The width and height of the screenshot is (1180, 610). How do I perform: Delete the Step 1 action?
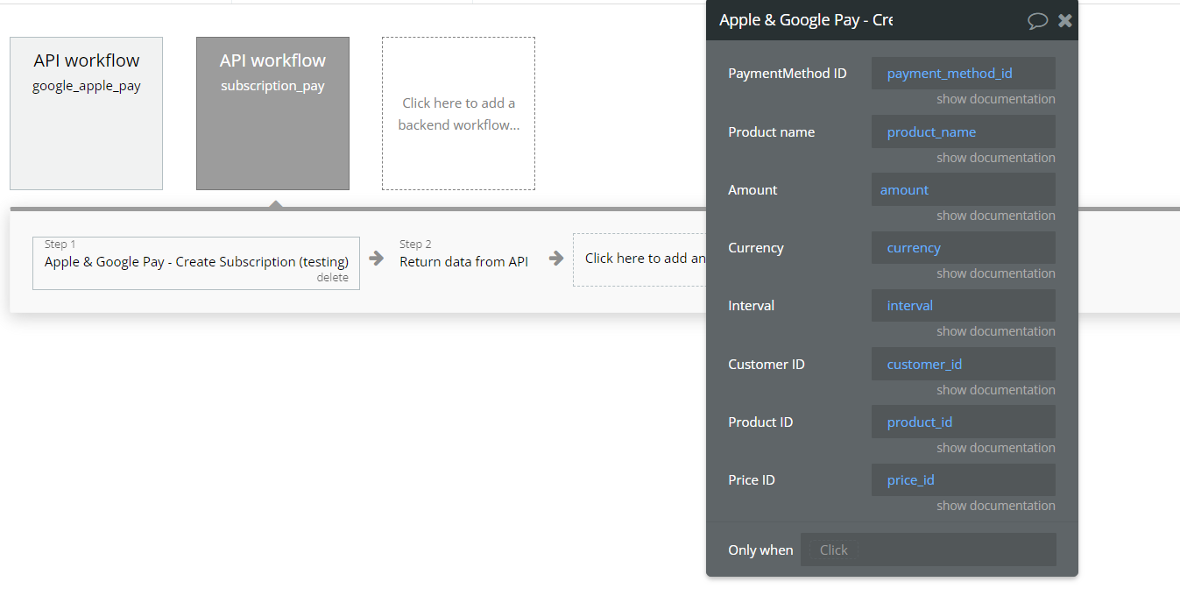click(x=333, y=278)
